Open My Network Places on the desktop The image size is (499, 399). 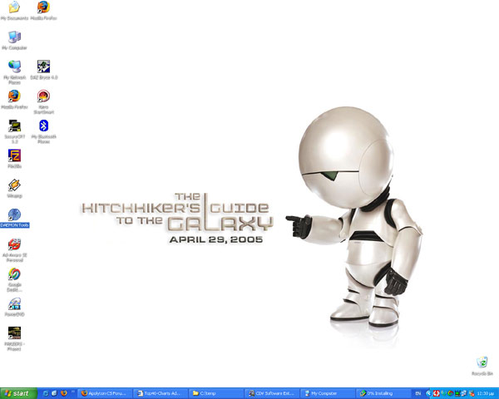14,67
